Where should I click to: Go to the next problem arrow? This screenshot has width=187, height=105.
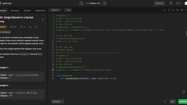pos(105,3)
